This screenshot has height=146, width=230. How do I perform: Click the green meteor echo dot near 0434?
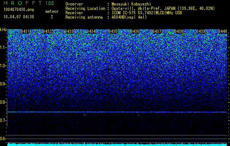85,115
